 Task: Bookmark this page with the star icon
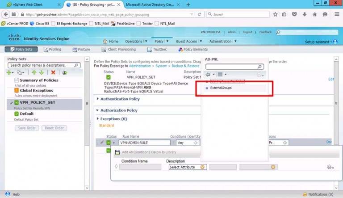[x=275, y=14]
